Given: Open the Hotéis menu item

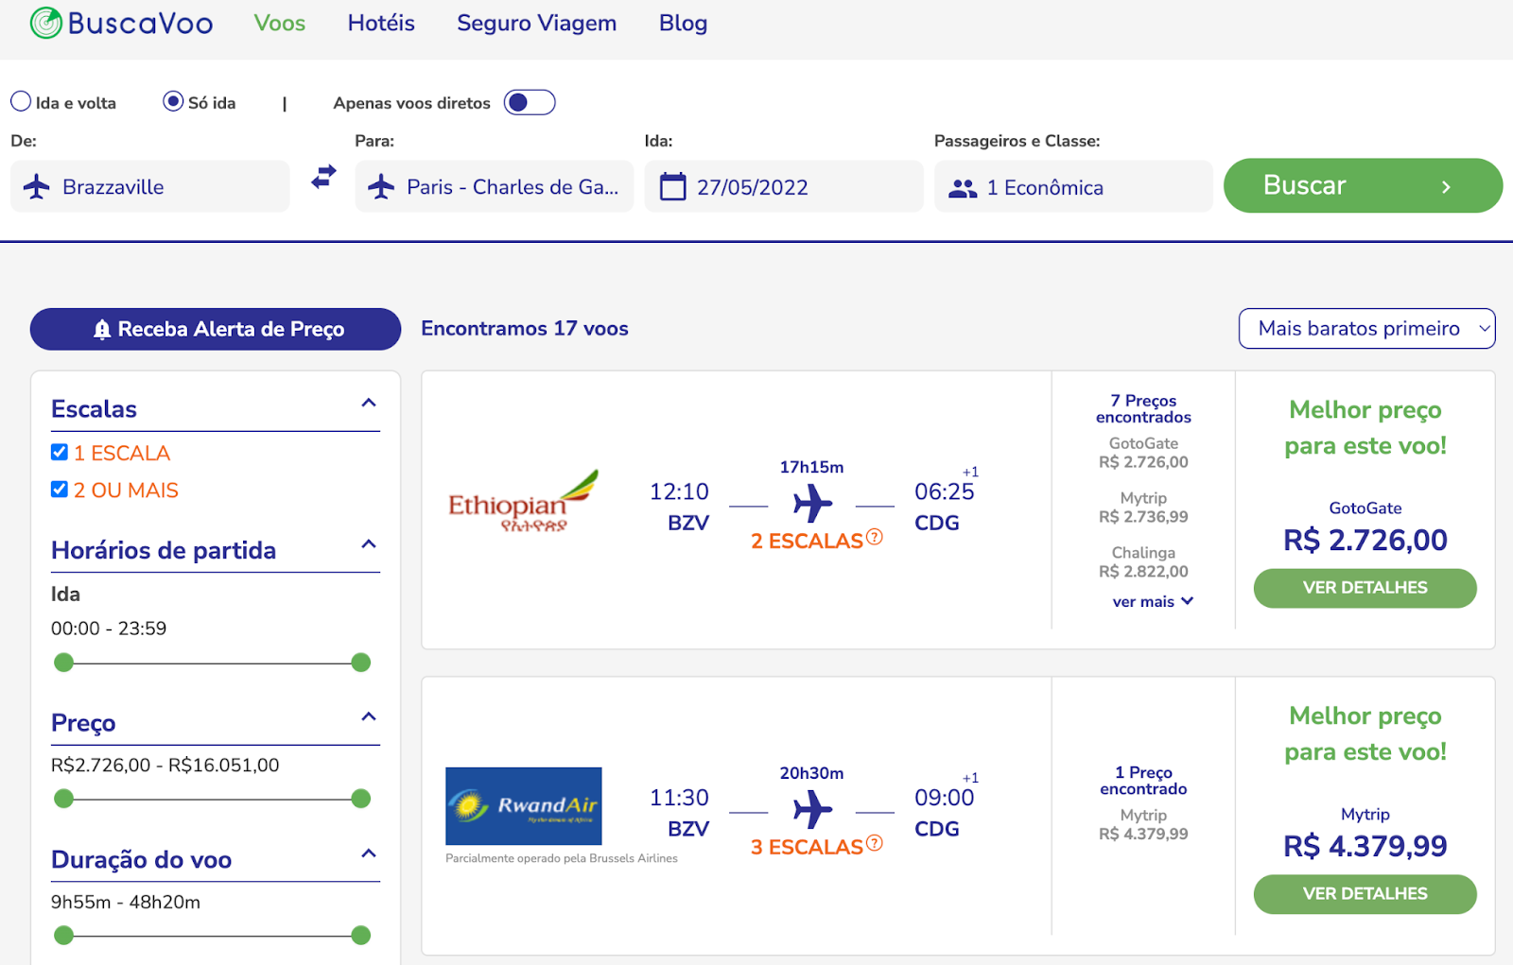Looking at the screenshot, I should click(380, 23).
